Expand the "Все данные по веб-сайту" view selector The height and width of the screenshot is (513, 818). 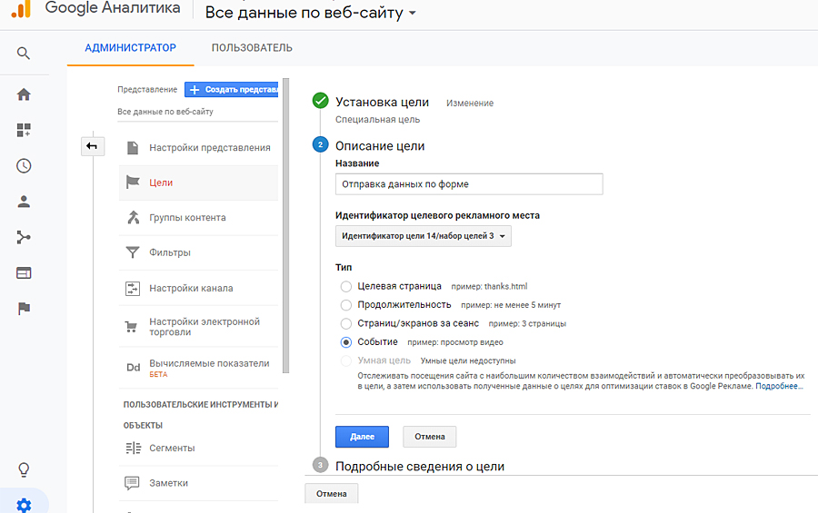(x=311, y=14)
